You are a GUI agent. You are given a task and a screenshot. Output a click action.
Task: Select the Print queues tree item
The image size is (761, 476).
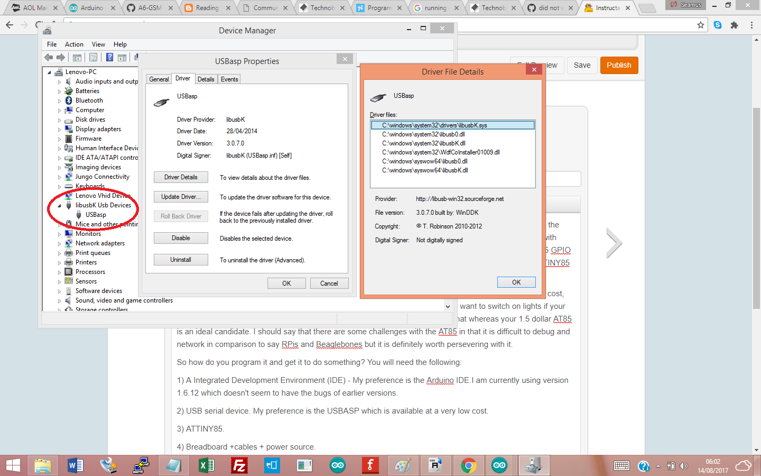(x=93, y=253)
